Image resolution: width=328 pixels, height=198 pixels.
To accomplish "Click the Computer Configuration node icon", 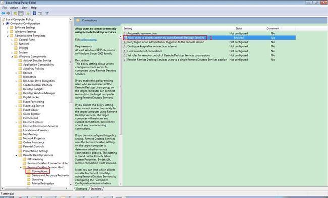I will point(8,23).
